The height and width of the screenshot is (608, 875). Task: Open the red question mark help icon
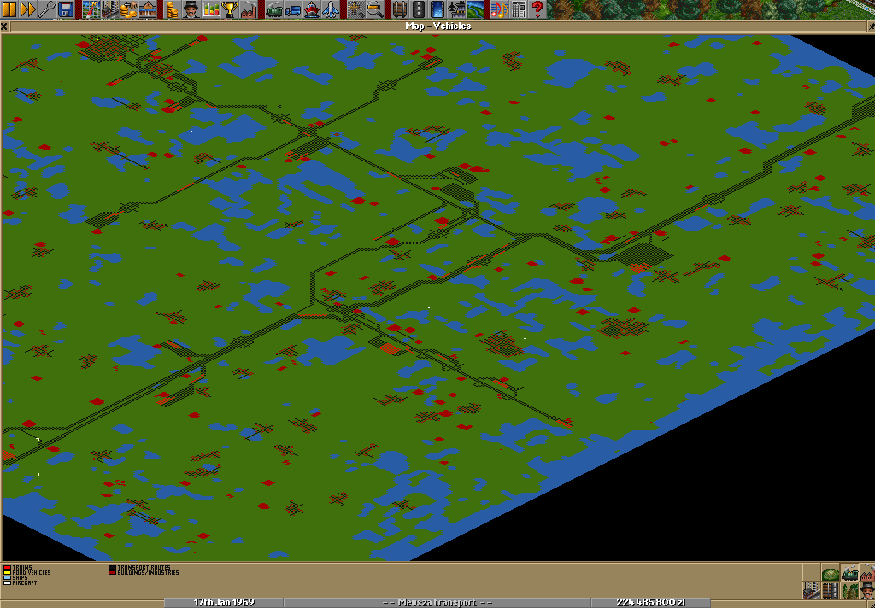click(537, 9)
